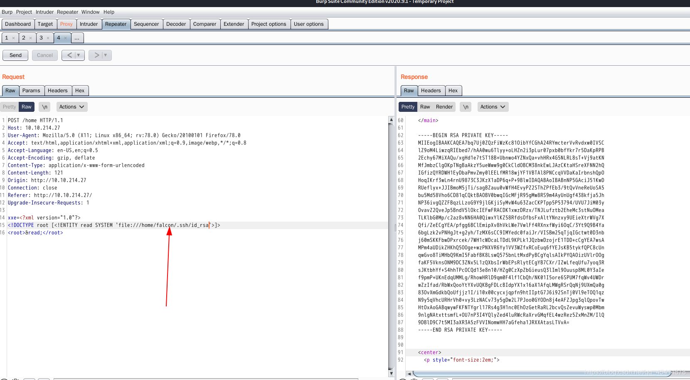Switch to the Dashboard tab
This screenshot has width=690, height=380.
tap(18, 24)
